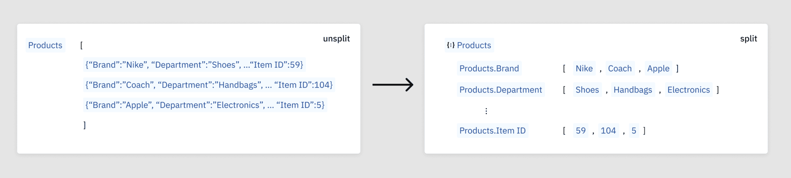Click the Products.Item ID field tag
The height and width of the screenshot is (178, 791).
click(492, 131)
